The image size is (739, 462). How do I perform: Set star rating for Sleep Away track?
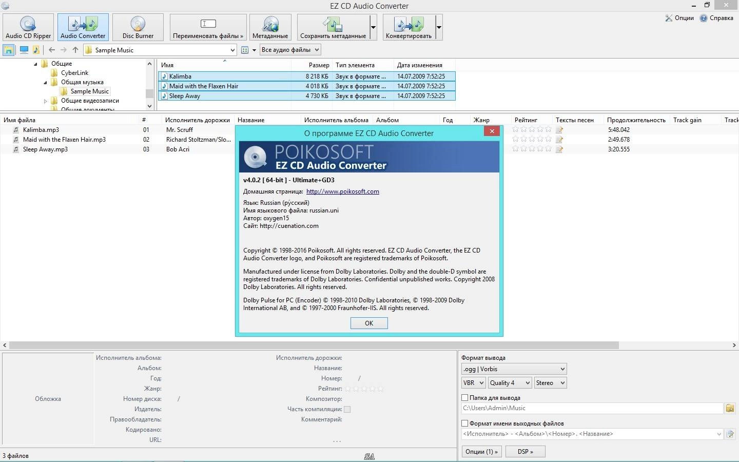coord(532,149)
